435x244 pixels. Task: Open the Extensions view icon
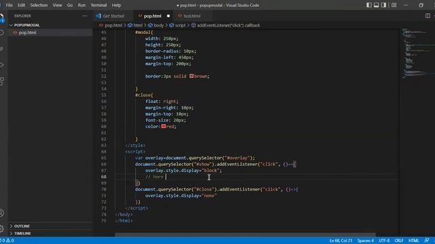tap(1, 81)
